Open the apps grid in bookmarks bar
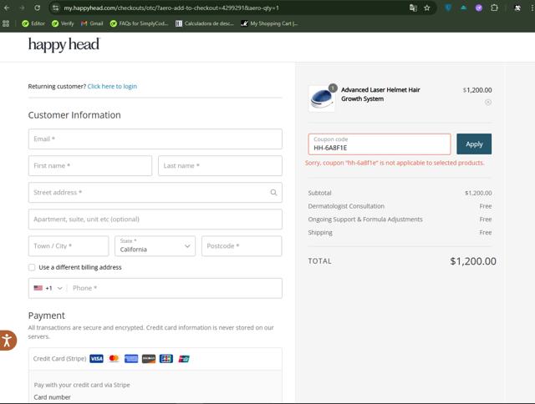 6,23
